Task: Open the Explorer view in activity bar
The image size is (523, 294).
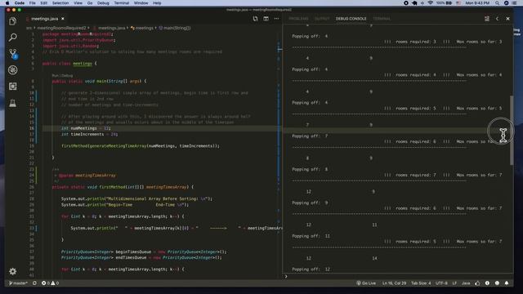Action: [x=13, y=21]
